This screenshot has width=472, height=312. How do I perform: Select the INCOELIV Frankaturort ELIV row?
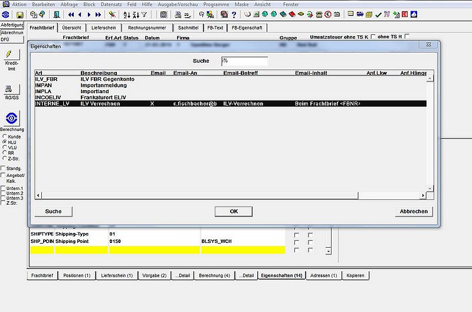pyautogui.click(x=230, y=97)
